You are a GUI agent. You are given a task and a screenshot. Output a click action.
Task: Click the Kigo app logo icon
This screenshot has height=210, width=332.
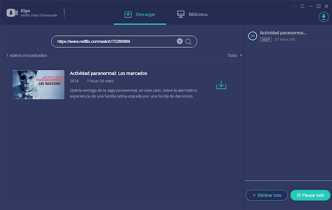coord(12,12)
